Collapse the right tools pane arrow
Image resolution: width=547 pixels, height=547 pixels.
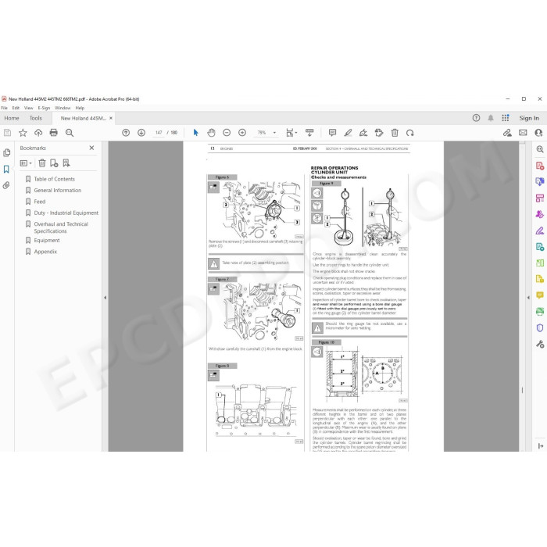point(528,298)
